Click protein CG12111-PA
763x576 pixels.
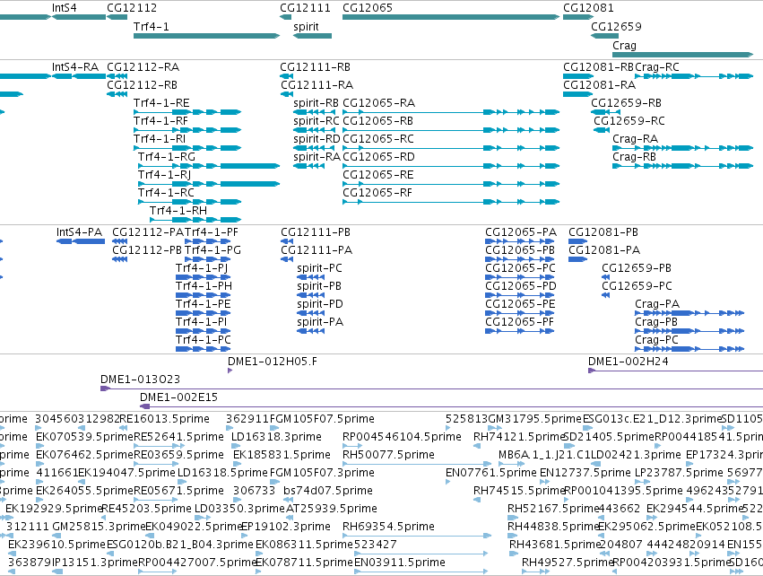pos(316,250)
